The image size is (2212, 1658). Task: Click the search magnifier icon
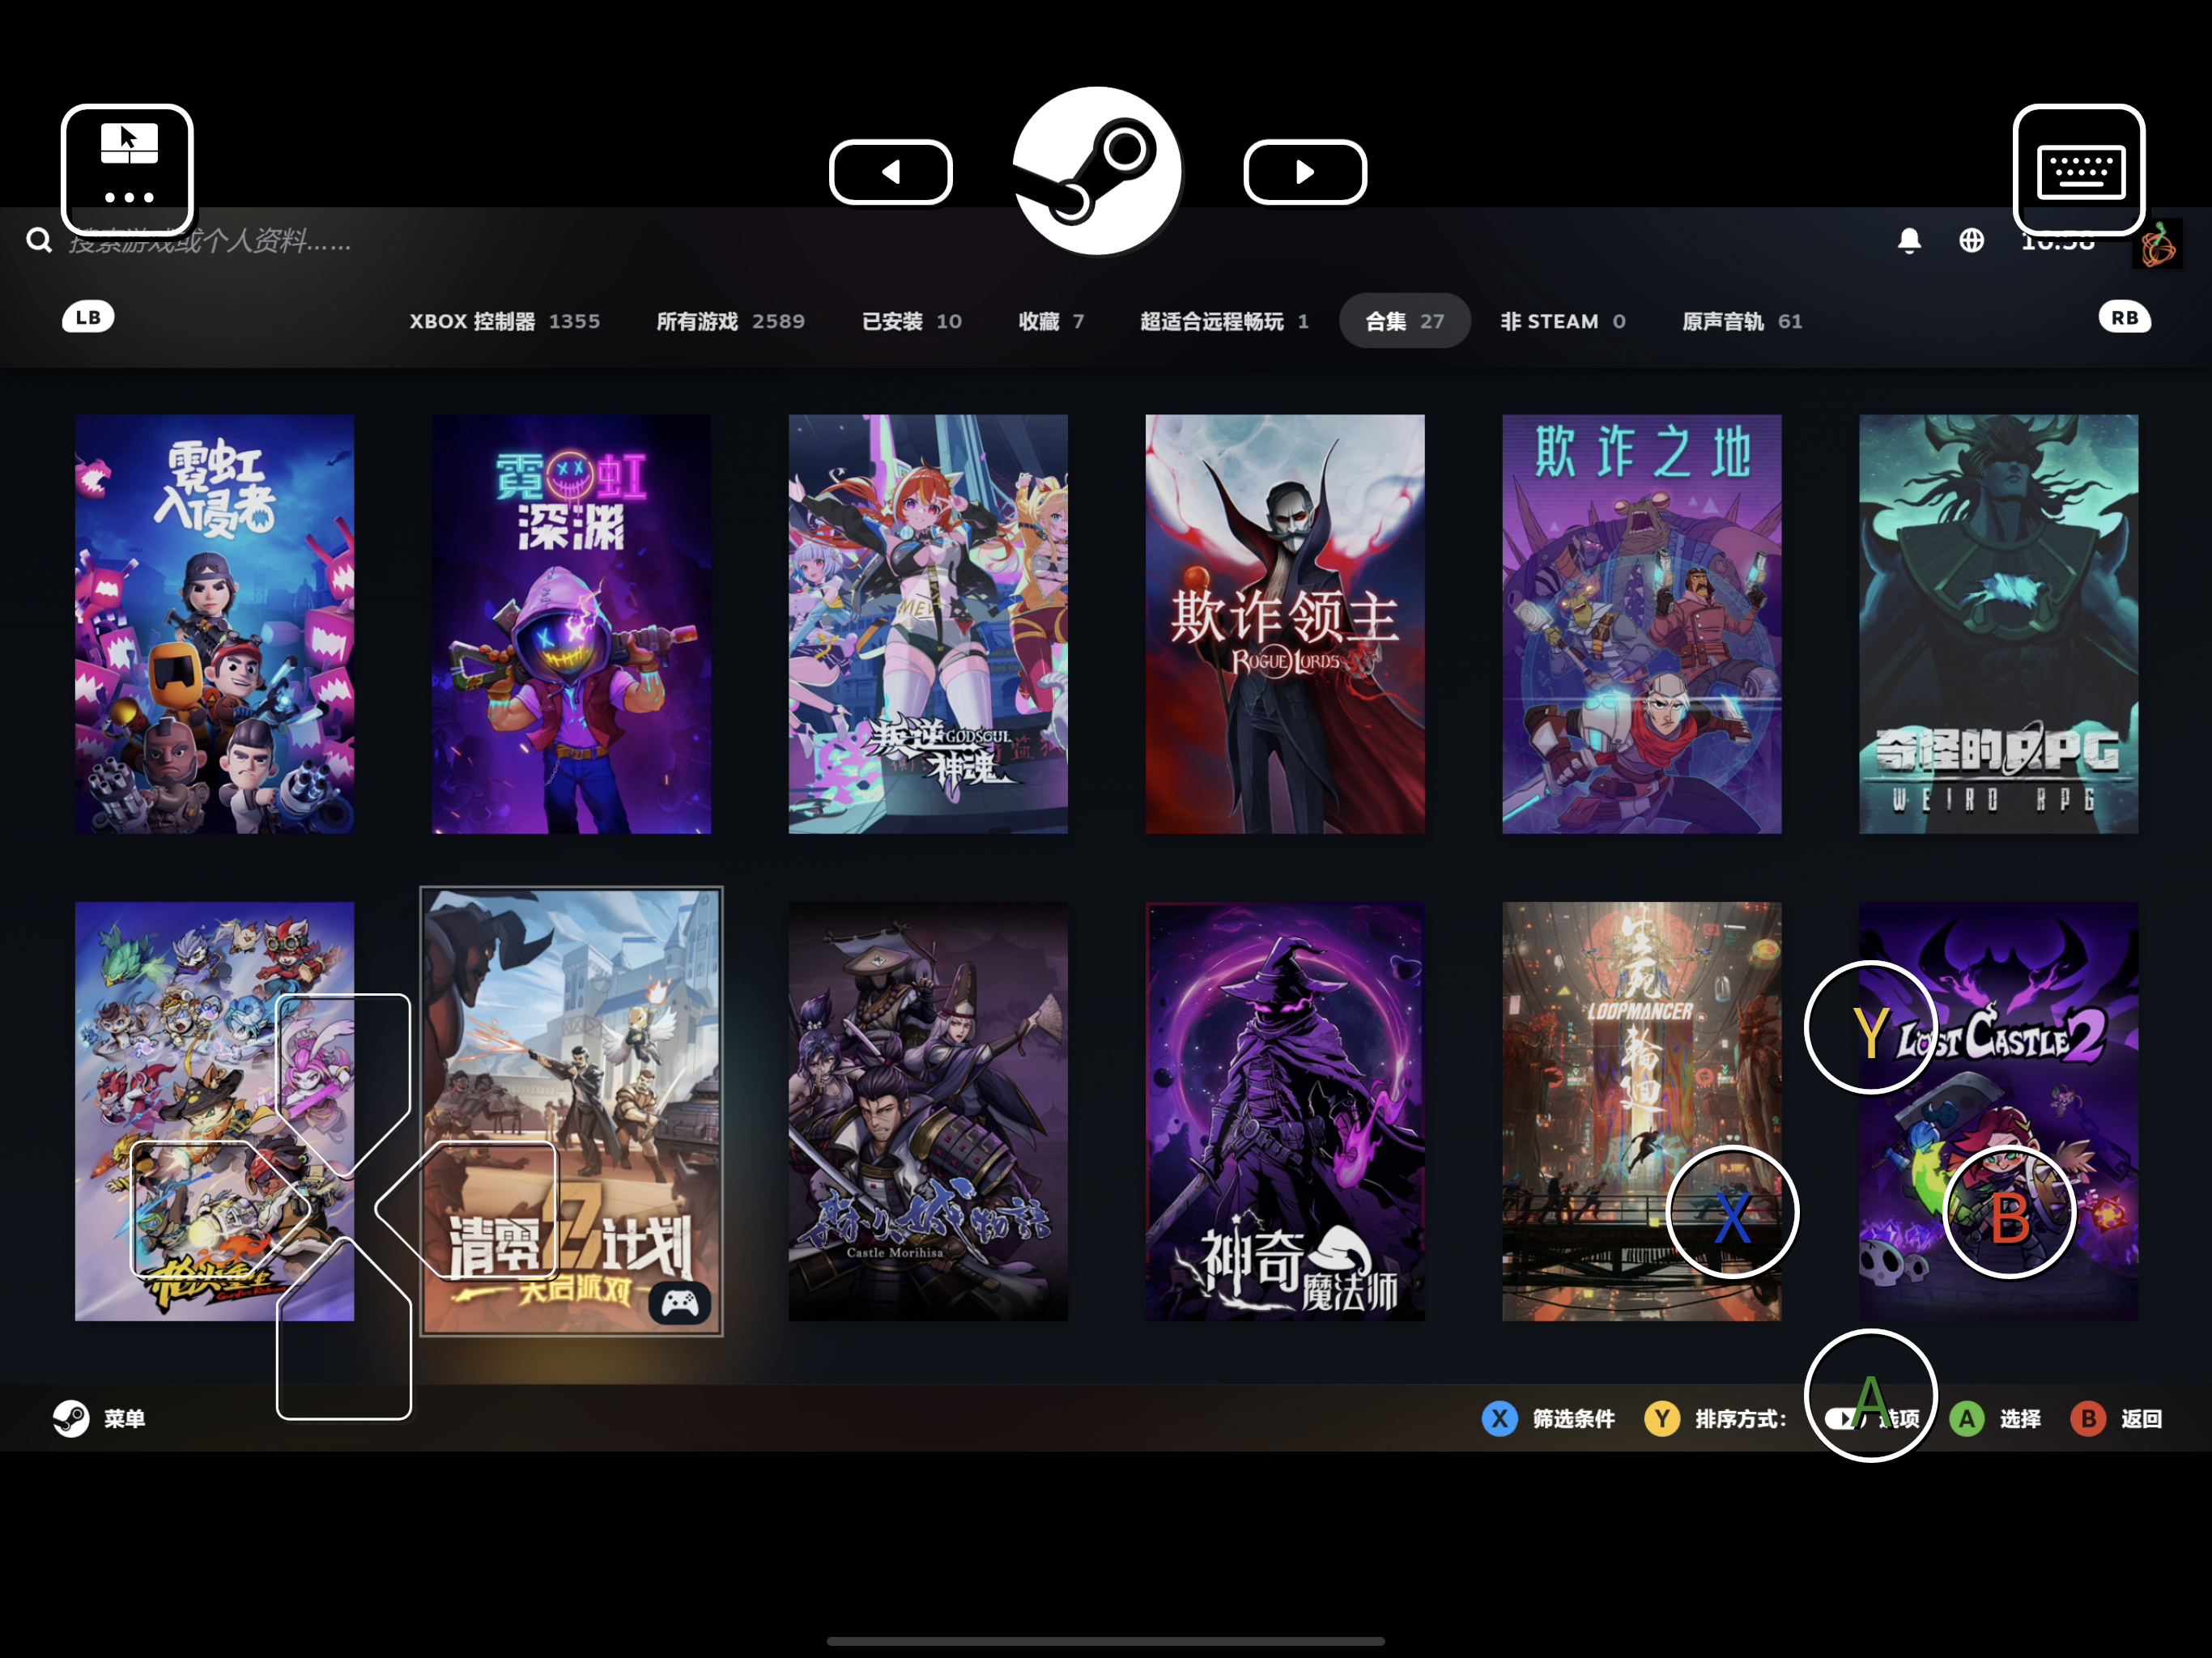39,241
